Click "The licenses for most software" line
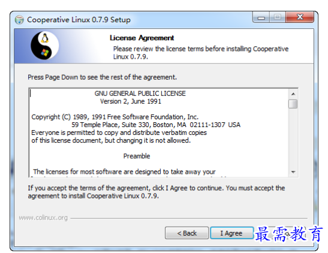The image size is (328, 253). point(124,171)
